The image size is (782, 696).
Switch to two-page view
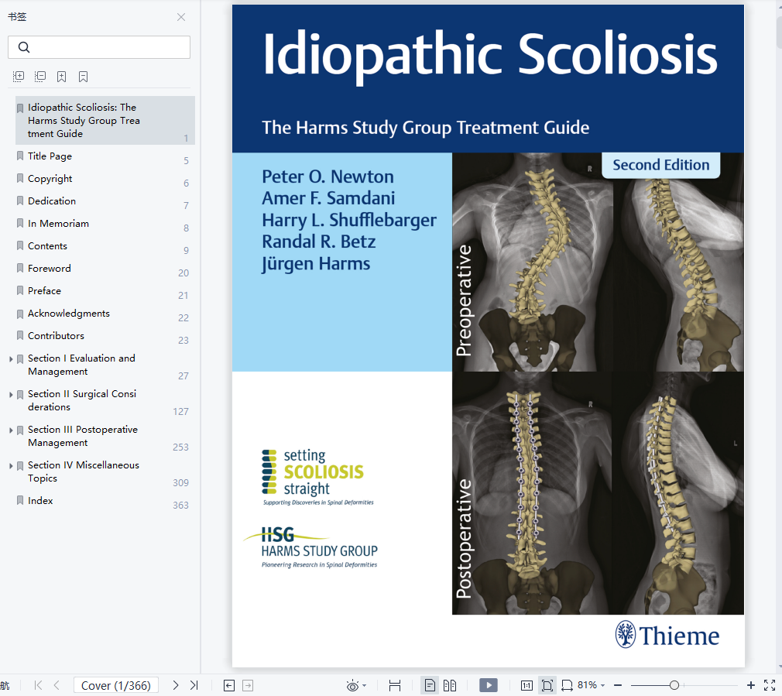pyautogui.click(x=450, y=685)
